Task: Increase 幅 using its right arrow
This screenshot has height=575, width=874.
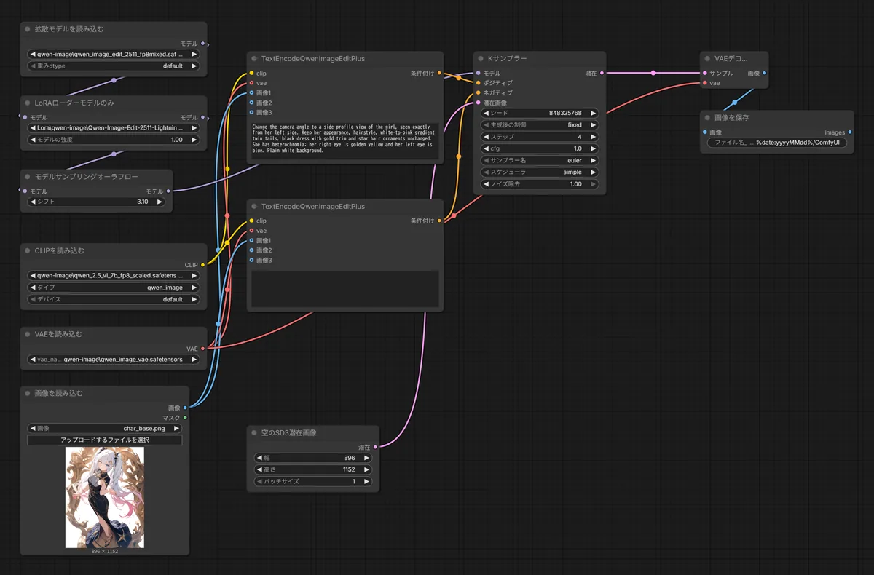Action: tap(367, 458)
